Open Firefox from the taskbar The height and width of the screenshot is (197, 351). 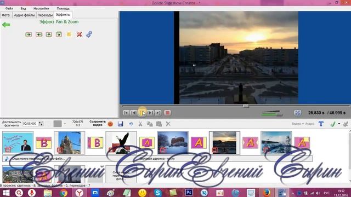pyautogui.click(x=267, y=193)
